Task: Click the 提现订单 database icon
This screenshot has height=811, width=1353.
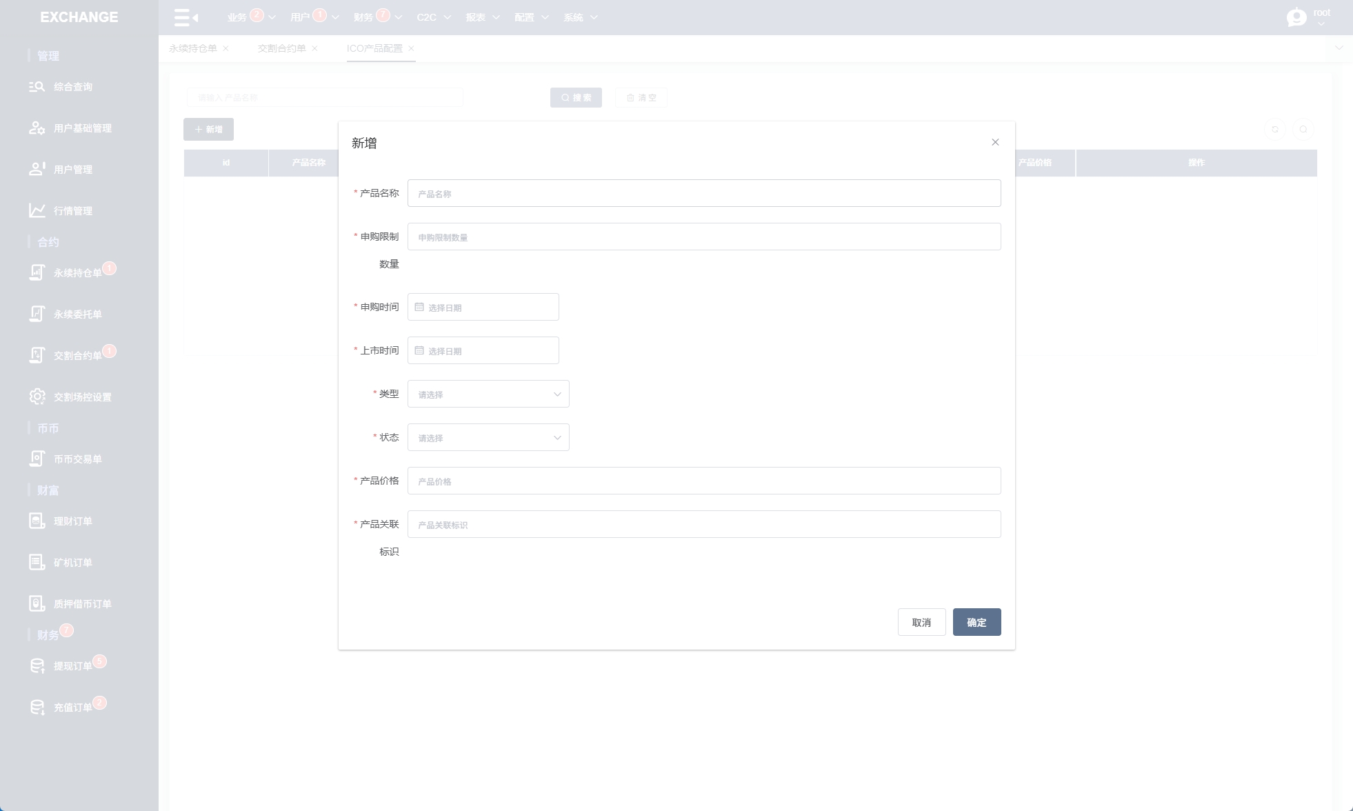Action: 37,665
